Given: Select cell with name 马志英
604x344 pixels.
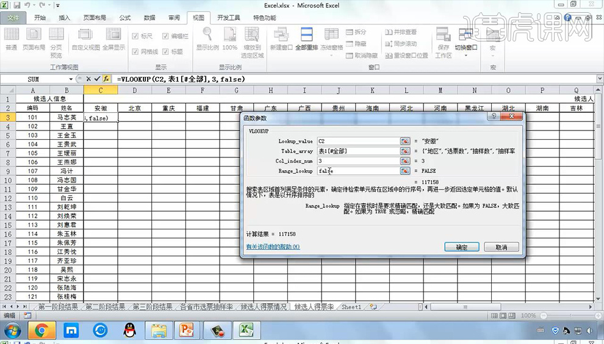Looking at the screenshot, I should [67, 118].
